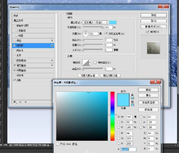Open the blend mode dropdown

coord(95,22)
